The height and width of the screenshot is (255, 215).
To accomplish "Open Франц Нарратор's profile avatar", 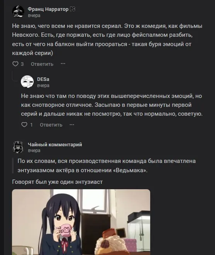I will coord(18,11).
